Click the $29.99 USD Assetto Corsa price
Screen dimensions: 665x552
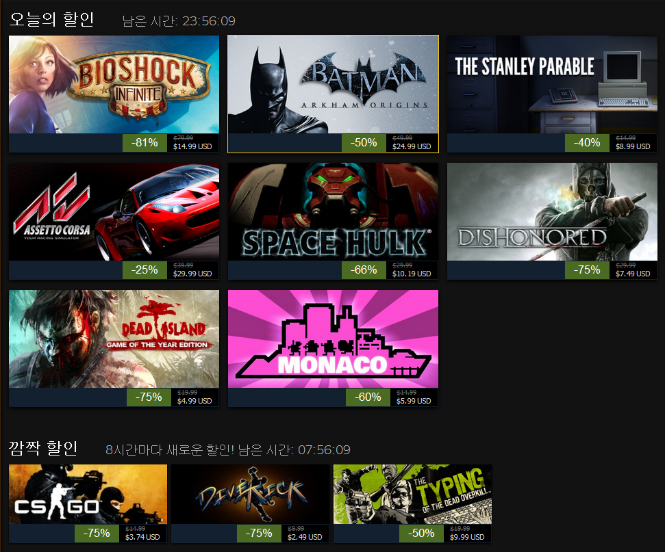(192, 274)
